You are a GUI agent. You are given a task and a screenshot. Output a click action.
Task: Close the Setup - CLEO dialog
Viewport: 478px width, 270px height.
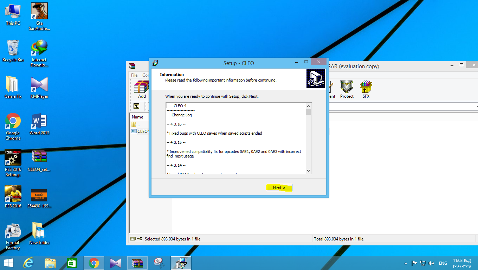point(319,62)
